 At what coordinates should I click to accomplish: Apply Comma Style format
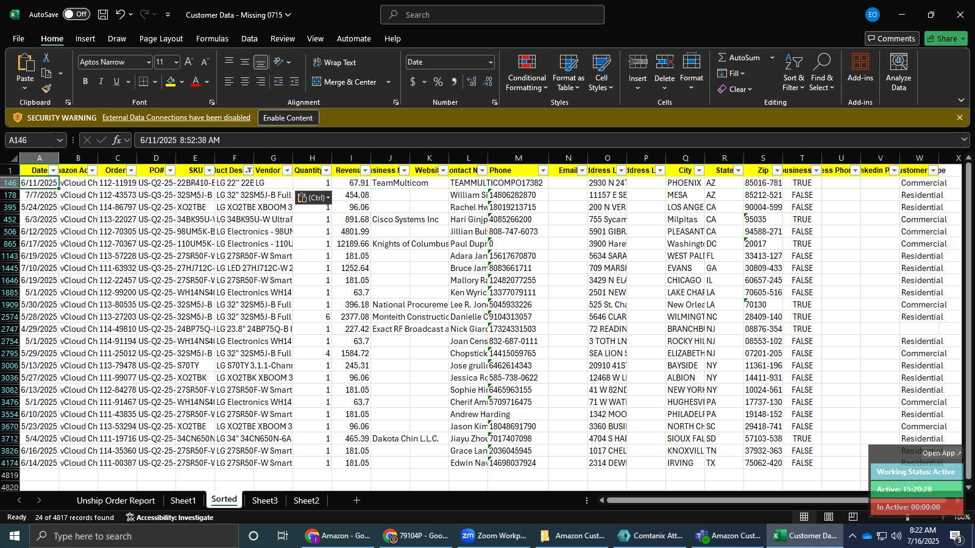tap(454, 82)
